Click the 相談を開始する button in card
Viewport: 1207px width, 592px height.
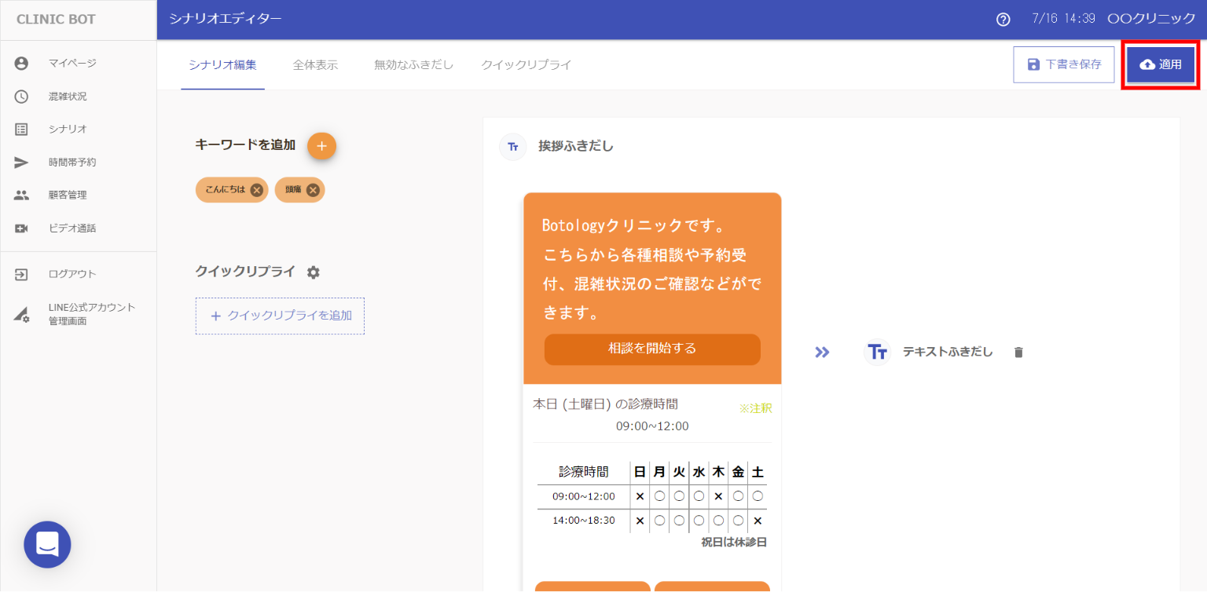[652, 349]
